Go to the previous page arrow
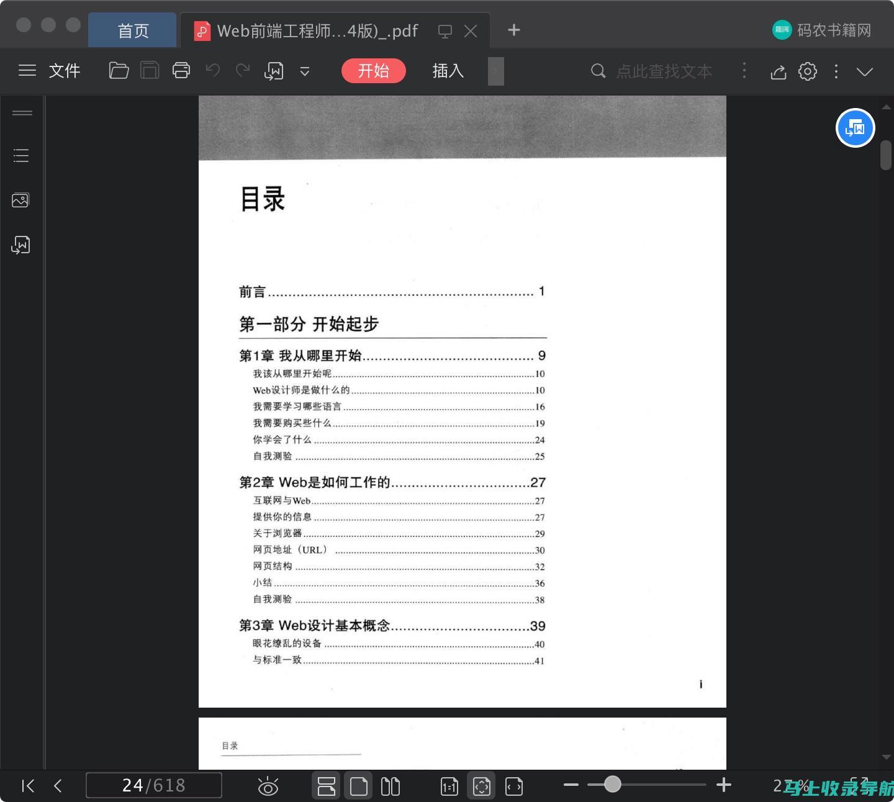The height and width of the screenshot is (802, 894). pyautogui.click(x=58, y=786)
